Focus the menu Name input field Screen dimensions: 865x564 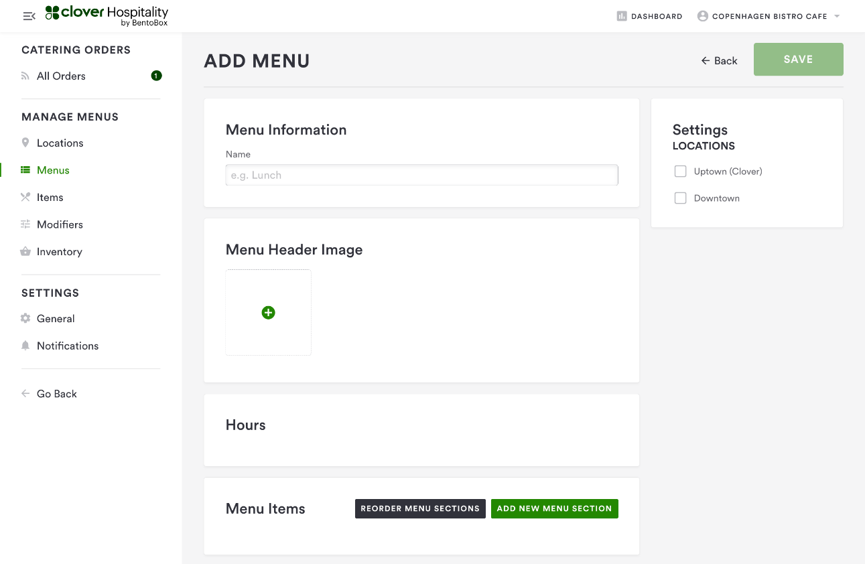click(421, 175)
